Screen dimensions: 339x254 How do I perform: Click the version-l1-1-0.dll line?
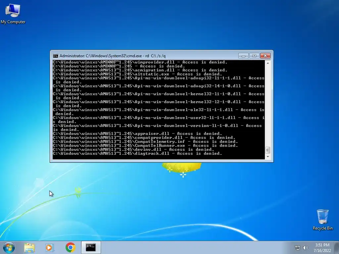click(157, 128)
